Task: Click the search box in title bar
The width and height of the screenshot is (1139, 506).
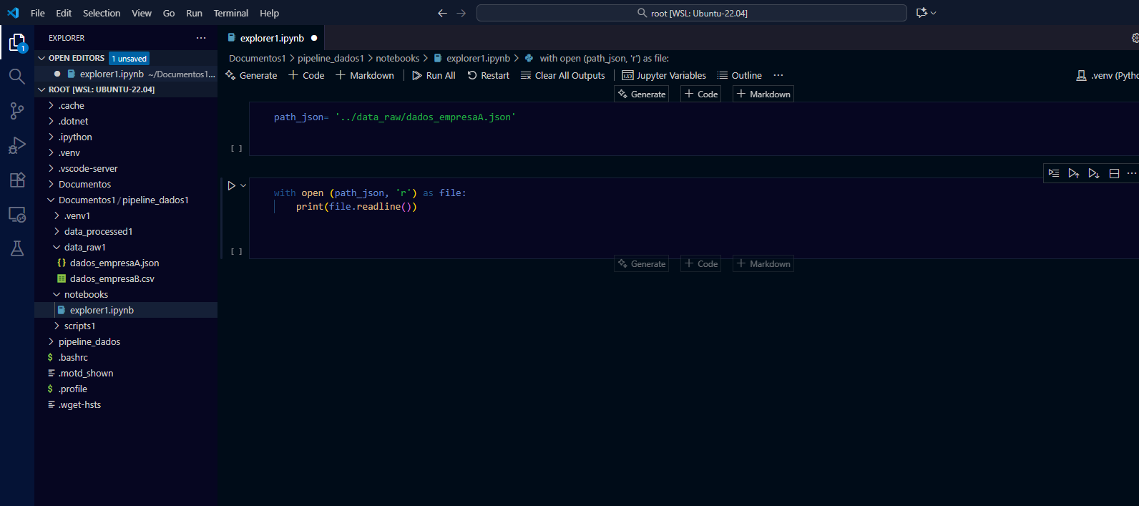Action: 691,13
